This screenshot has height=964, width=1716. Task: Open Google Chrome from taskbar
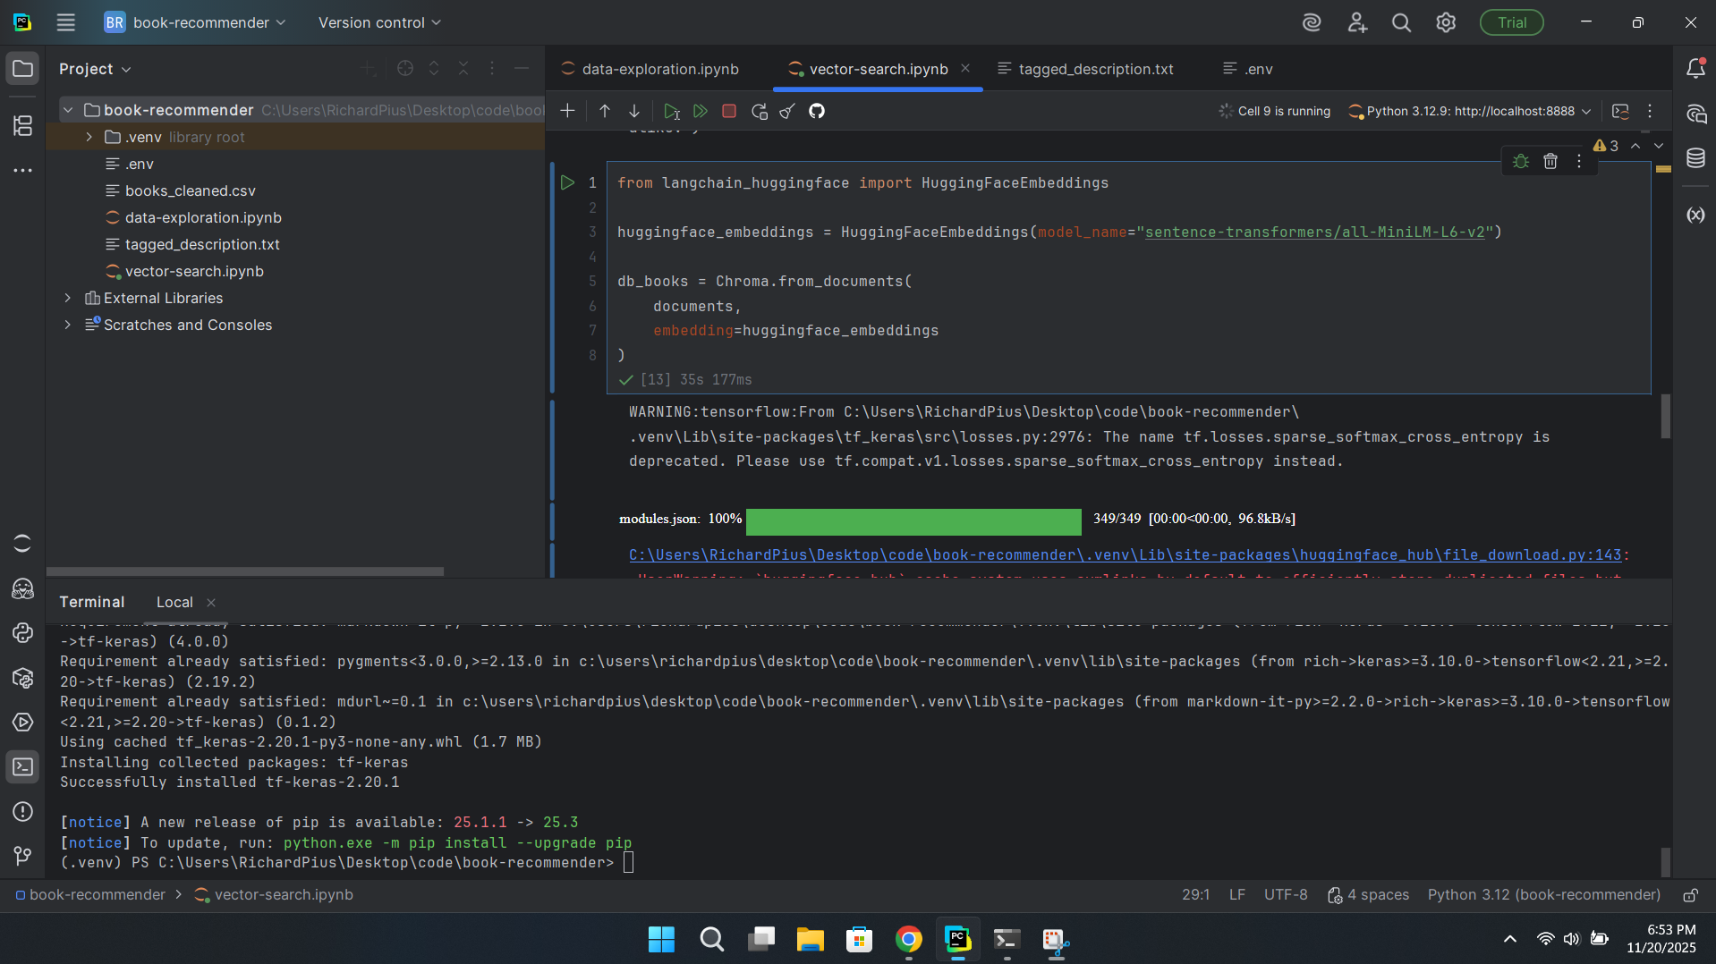[908, 940]
